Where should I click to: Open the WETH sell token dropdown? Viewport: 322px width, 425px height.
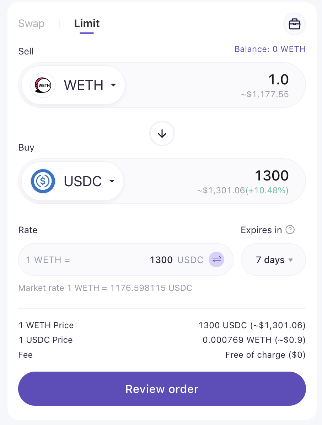click(x=73, y=85)
